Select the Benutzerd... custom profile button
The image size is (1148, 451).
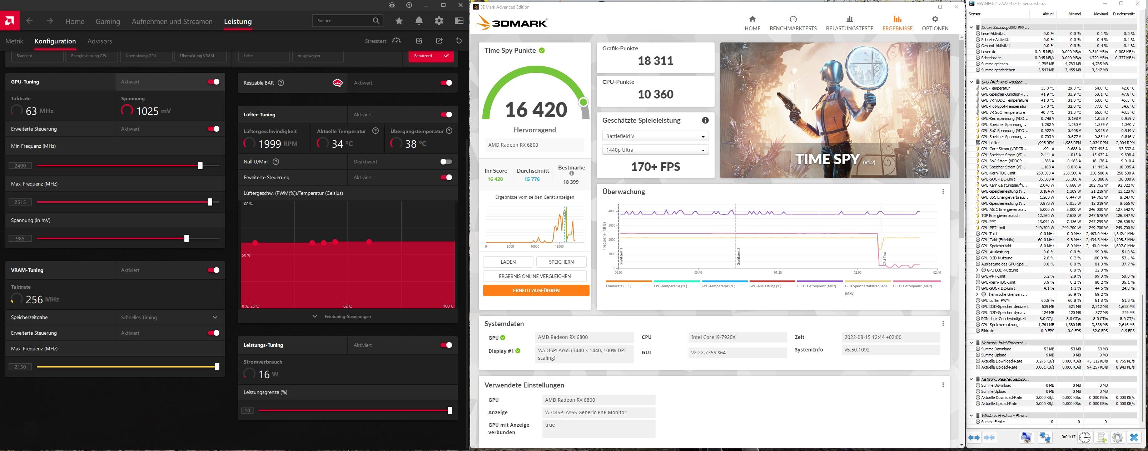(431, 56)
